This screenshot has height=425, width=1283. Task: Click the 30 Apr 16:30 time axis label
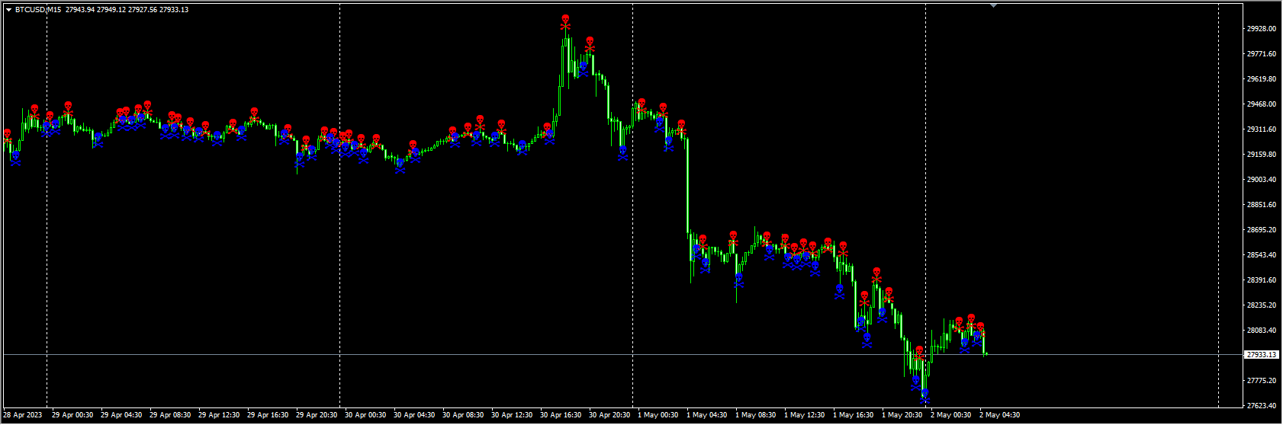tap(560, 415)
